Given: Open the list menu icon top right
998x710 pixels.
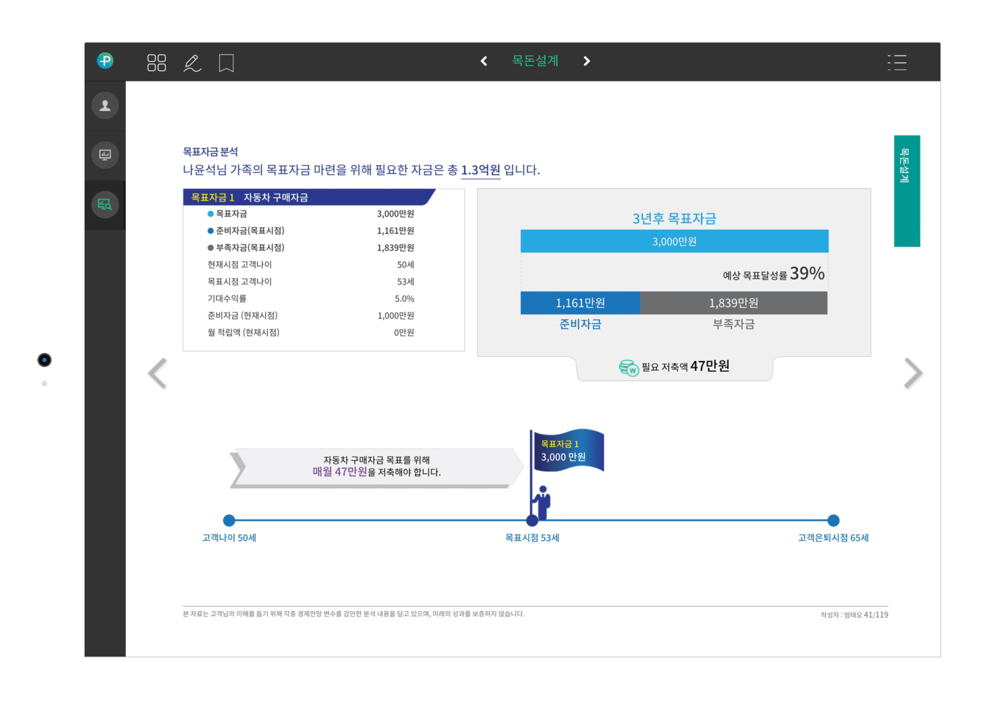Looking at the screenshot, I should (897, 62).
